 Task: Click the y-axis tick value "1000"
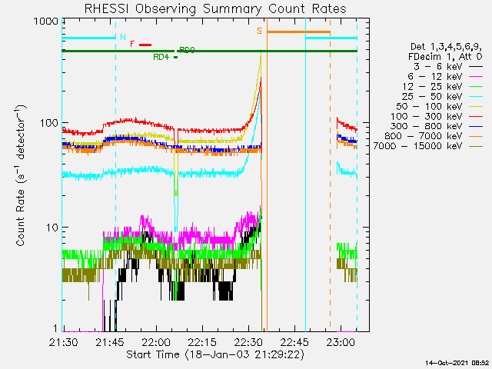tap(46, 21)
